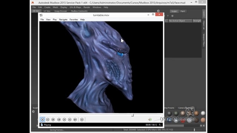The height and width of the screenshot is (133, 237).
Task: Click the 00:09 / 00:12 time readout
Action: (151, 125)
